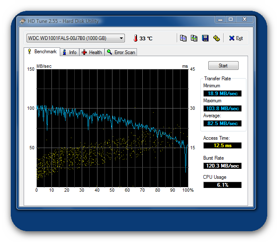Click the Exit button in the toolbar

pos(236,38)
